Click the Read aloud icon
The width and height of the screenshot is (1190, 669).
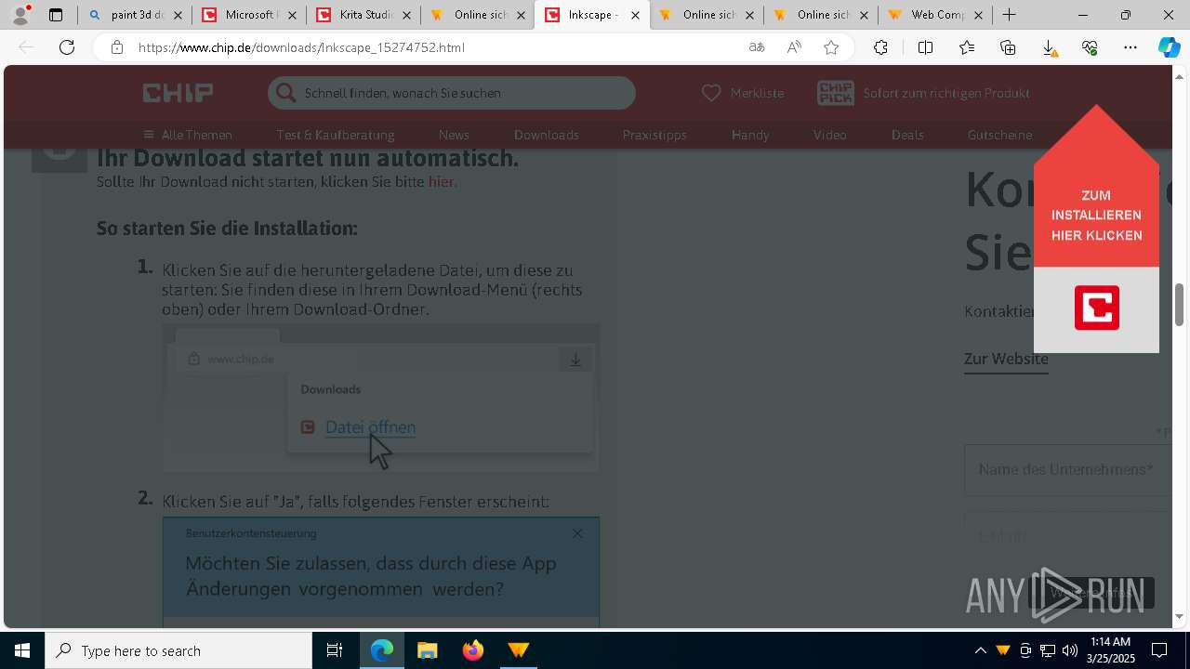tap(794, 47)
